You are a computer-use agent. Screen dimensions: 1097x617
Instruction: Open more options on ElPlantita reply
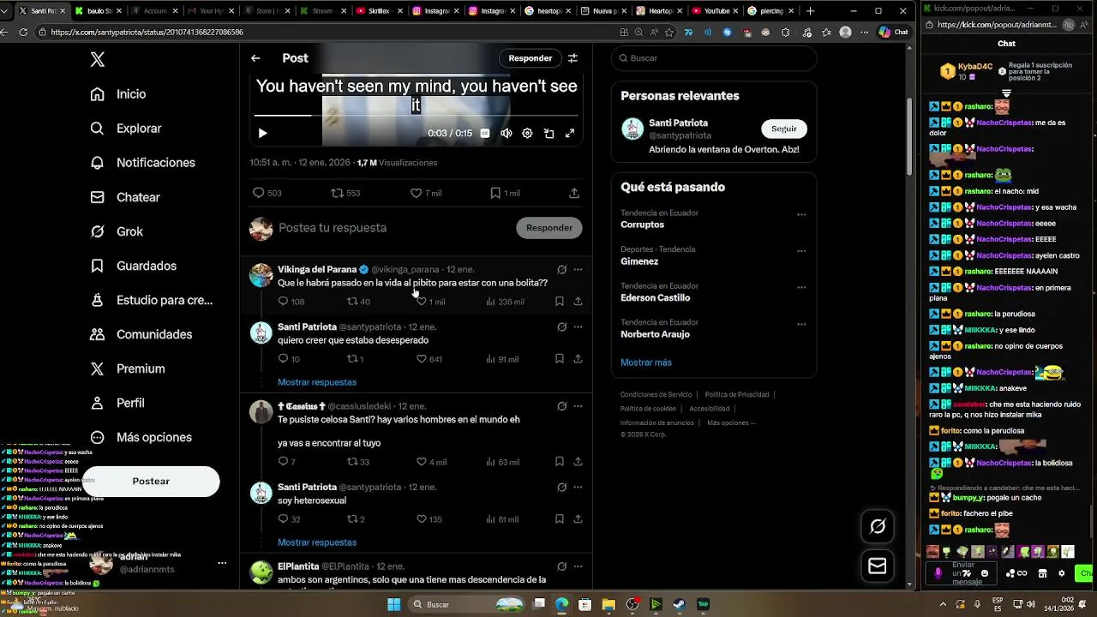(x=578, y=566)
